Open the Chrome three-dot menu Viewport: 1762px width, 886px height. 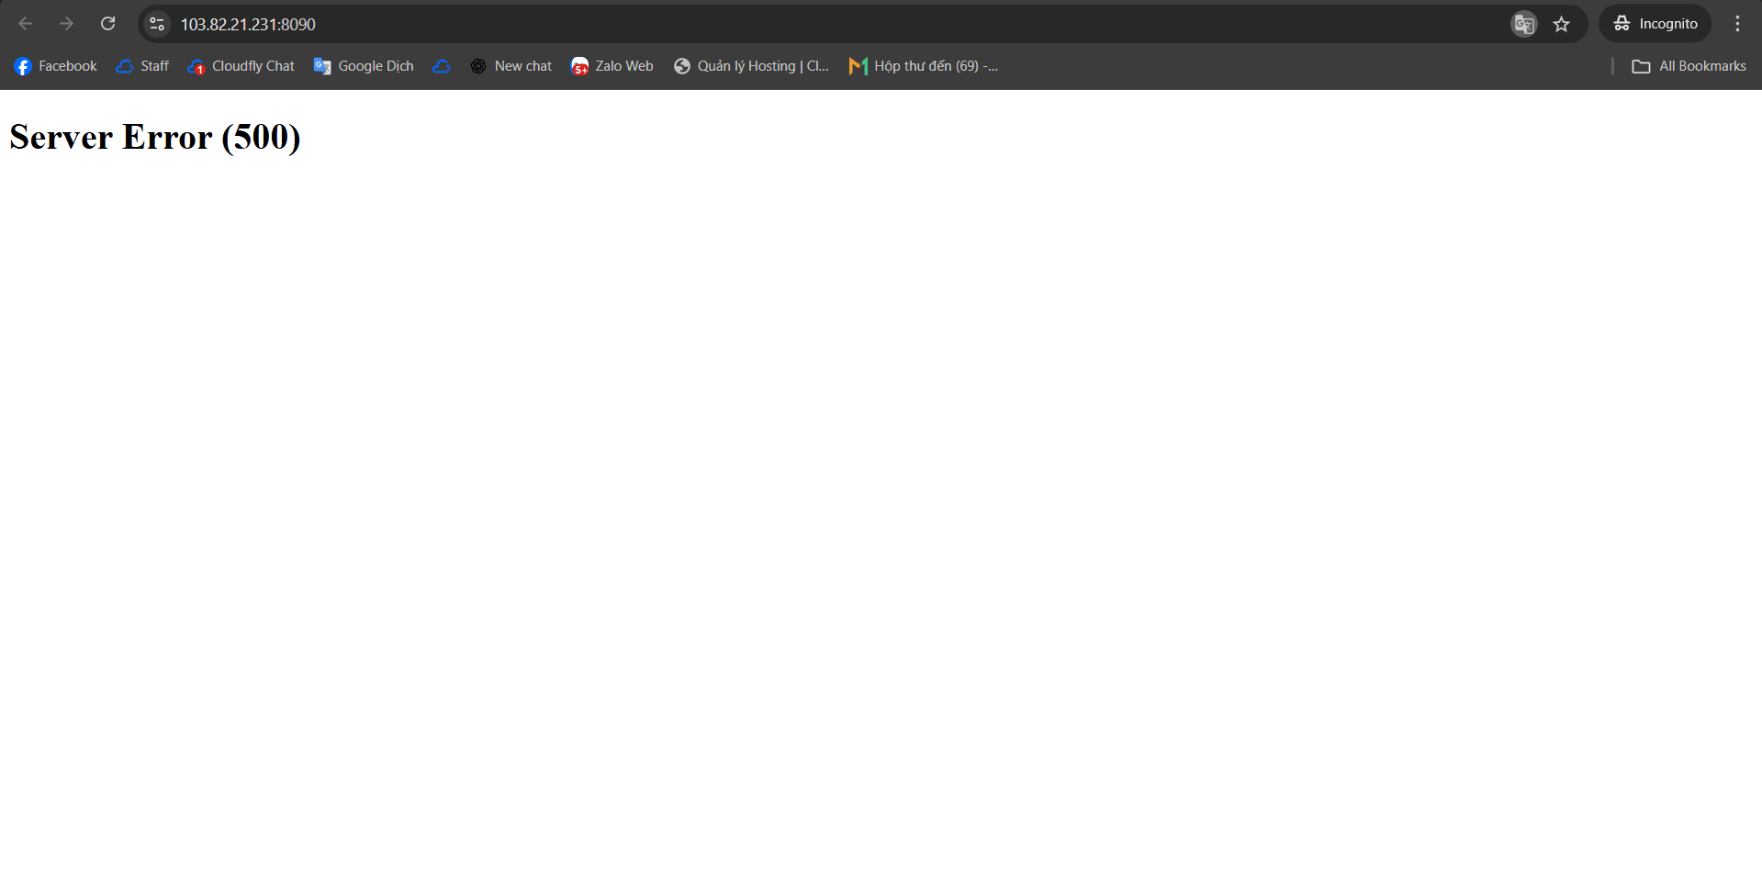point(1736,24)
